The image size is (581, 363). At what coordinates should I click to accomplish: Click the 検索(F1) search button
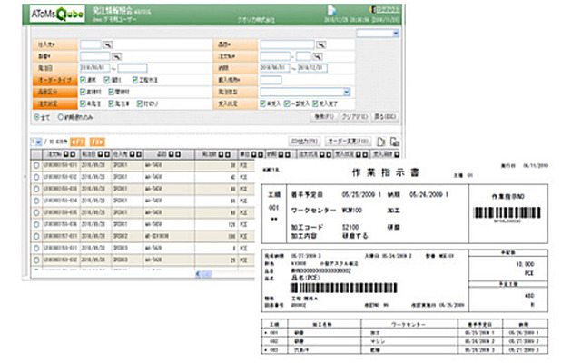point(324,117)
